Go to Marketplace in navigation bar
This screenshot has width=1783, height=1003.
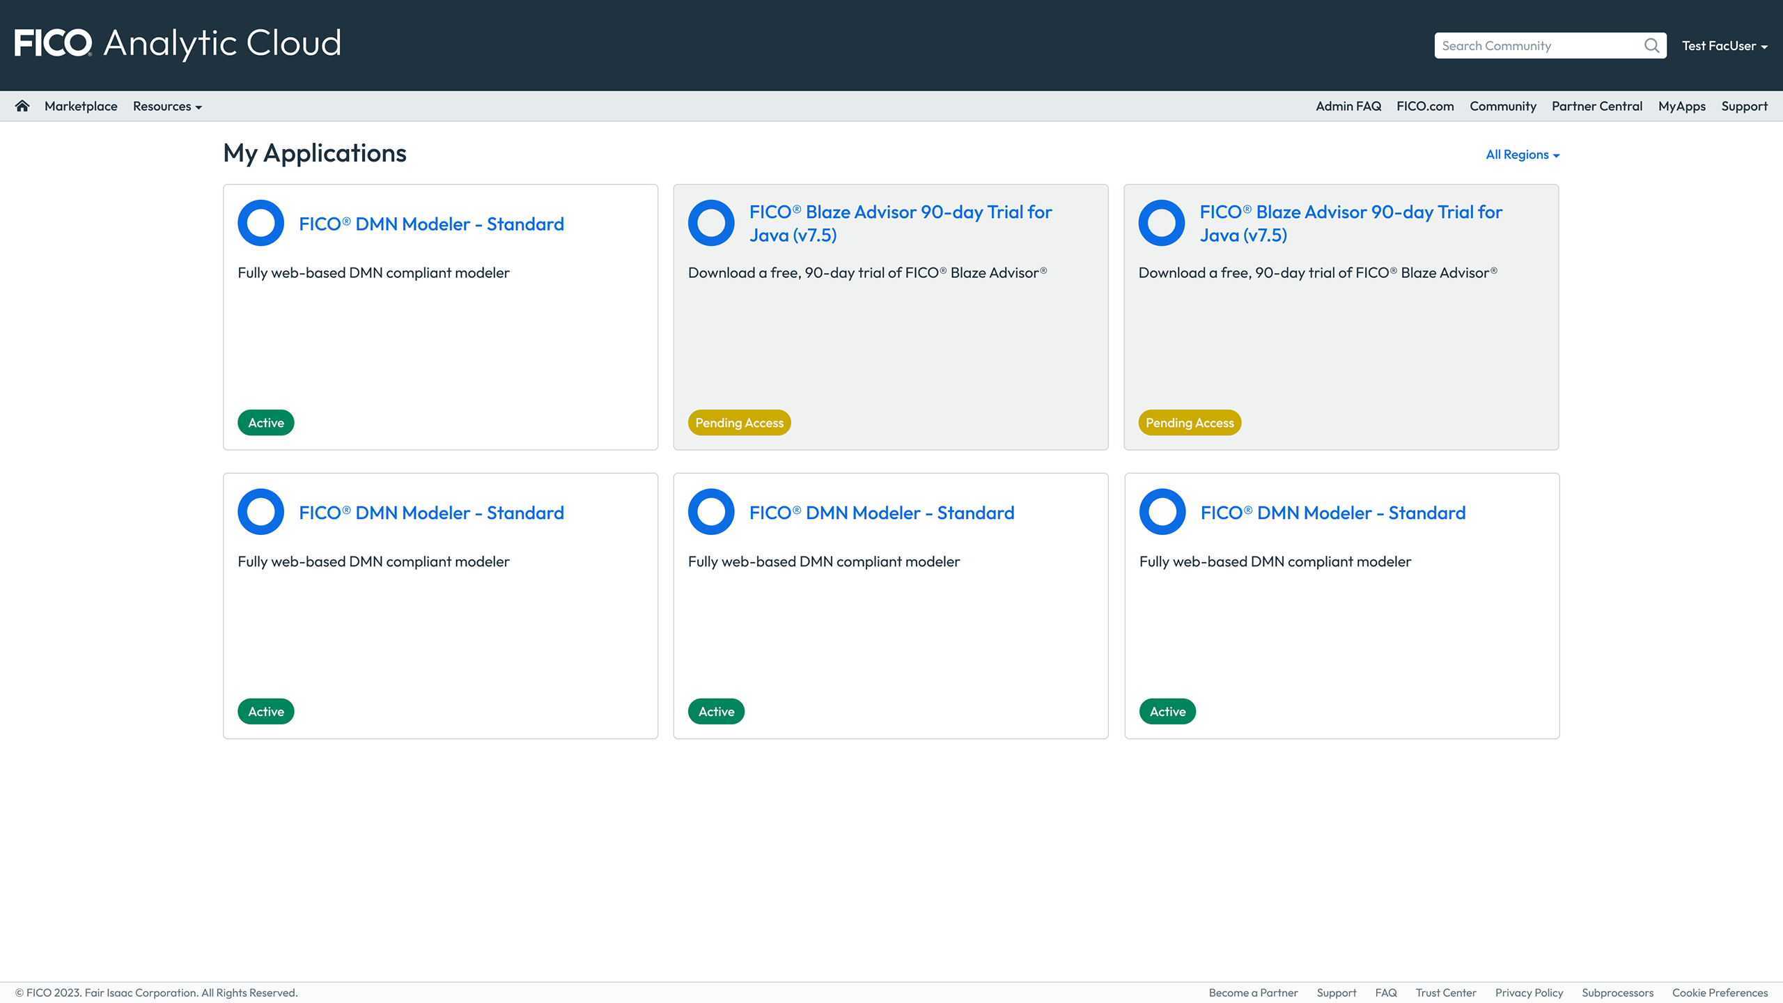tap(81, 107)
